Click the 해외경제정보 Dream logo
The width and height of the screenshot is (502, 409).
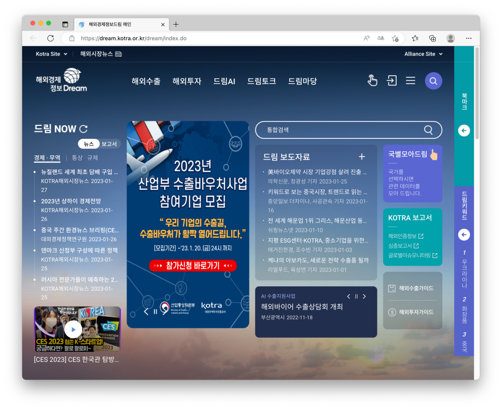(x=61, y=80)
